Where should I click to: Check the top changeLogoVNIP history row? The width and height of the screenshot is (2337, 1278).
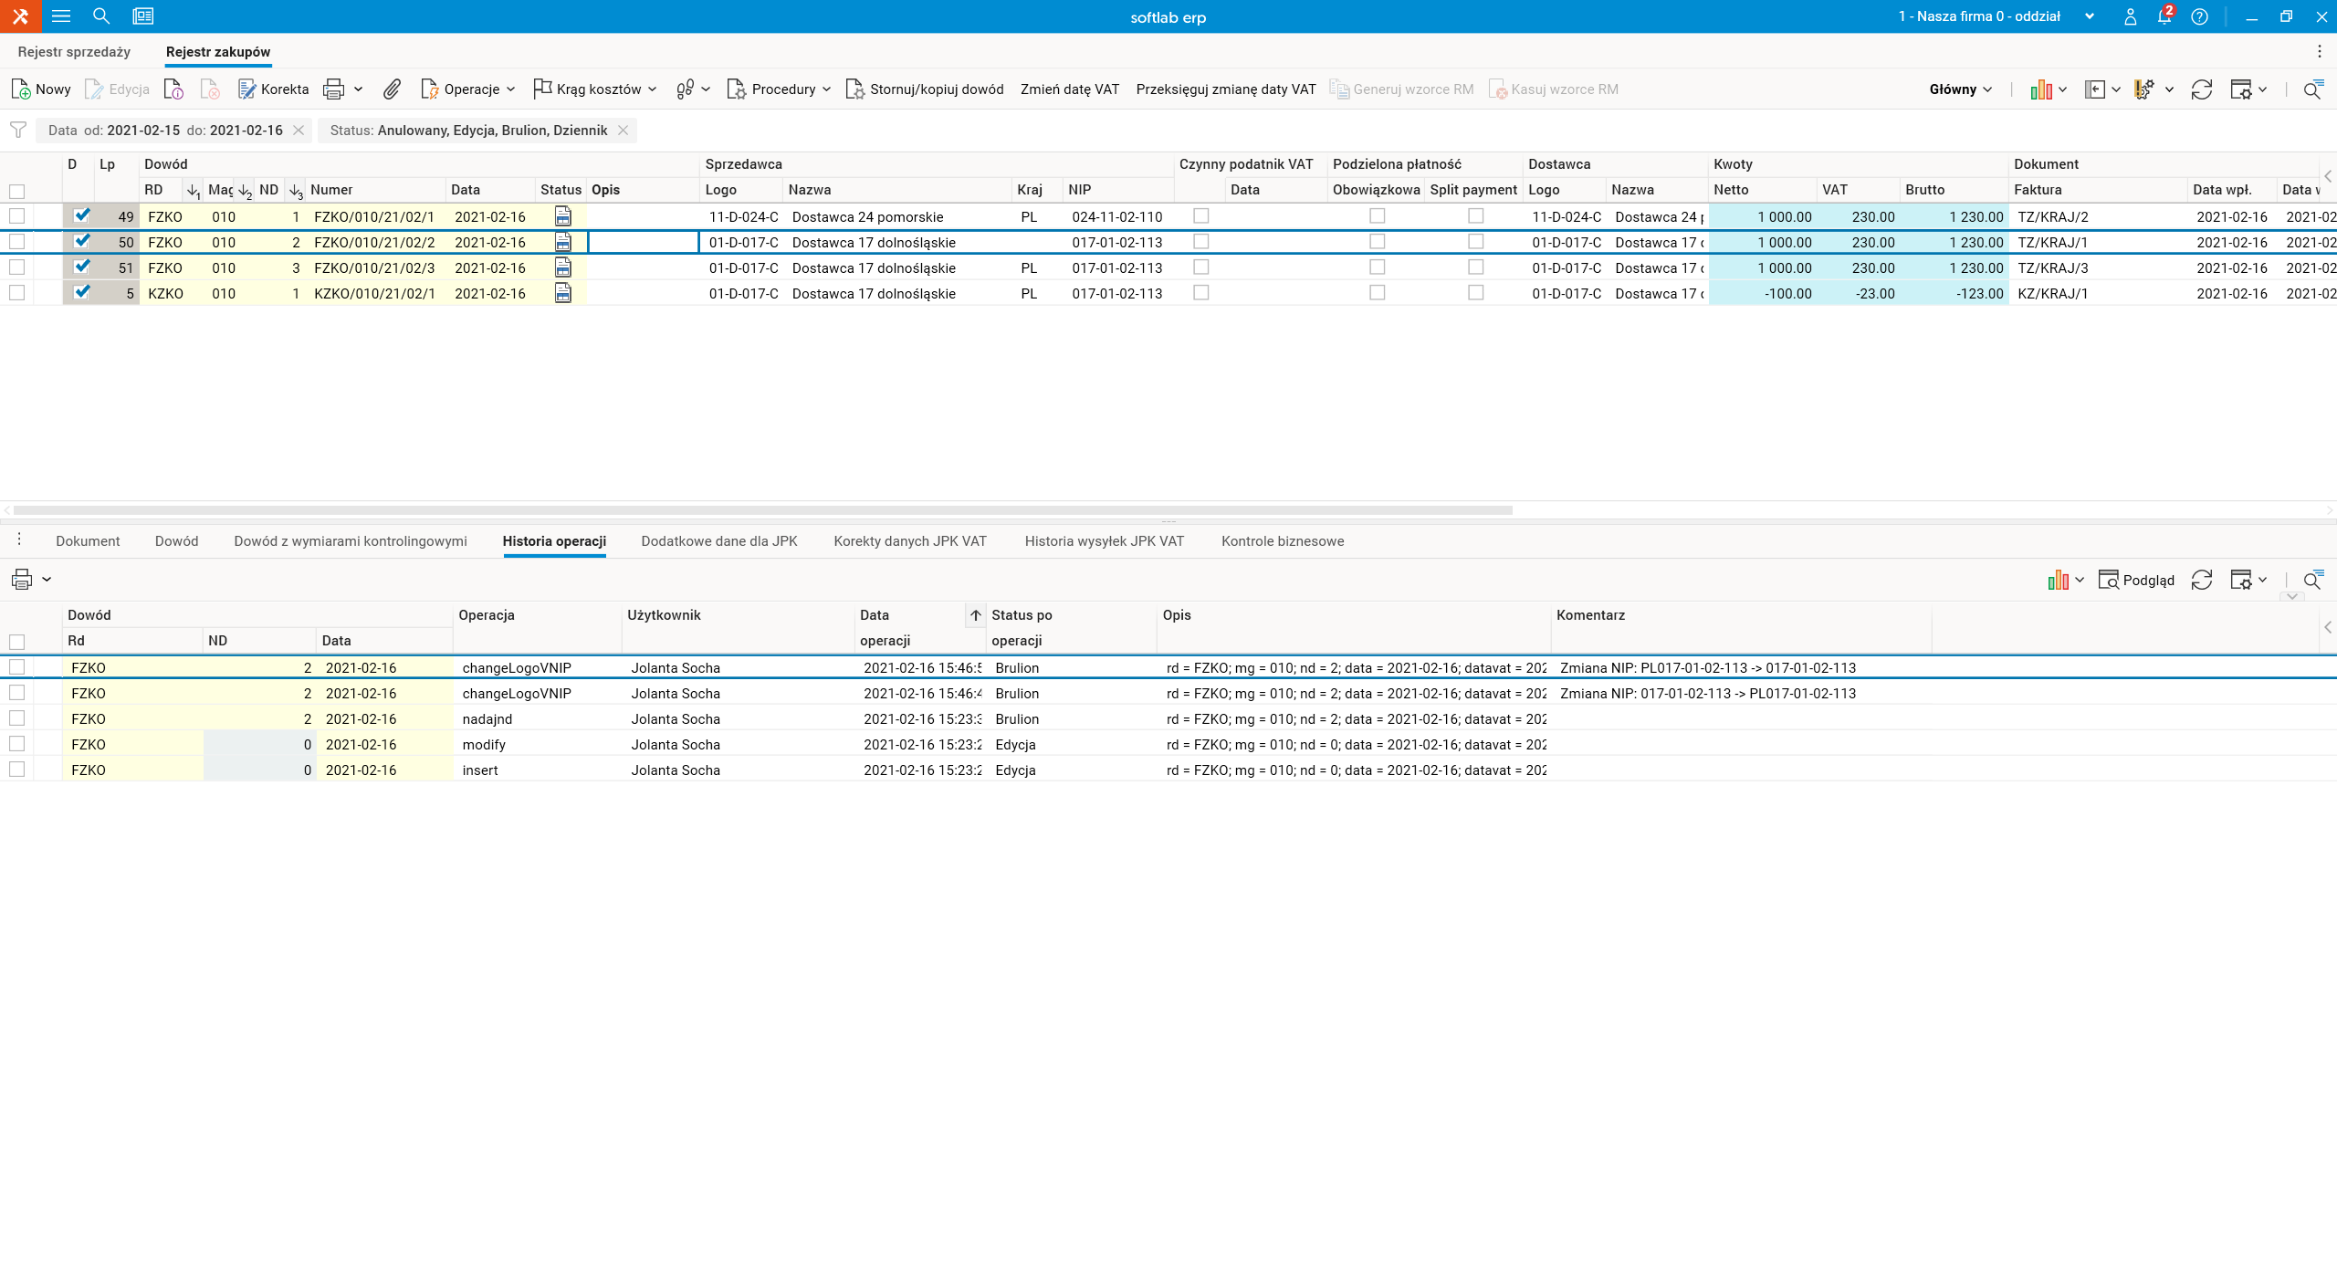tap(16, 667)
